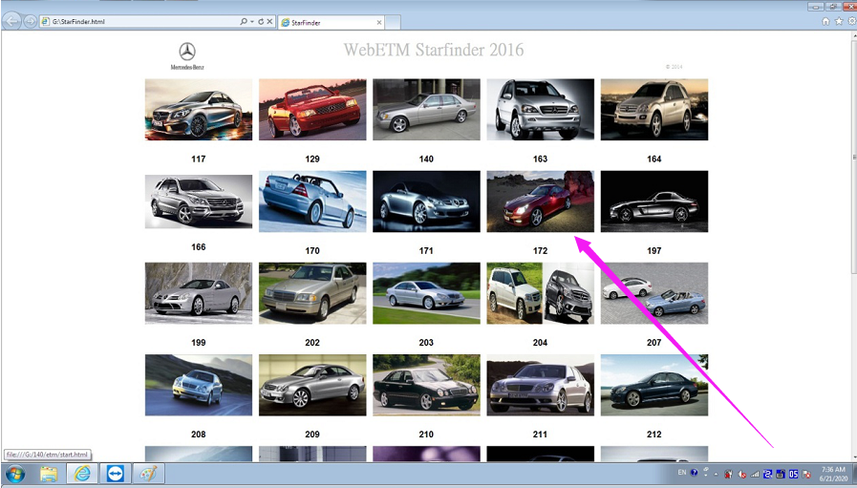Viewport: 857px width, 488px height.
Task: Close the StarFinder tab
Action: tap(379, 22)
